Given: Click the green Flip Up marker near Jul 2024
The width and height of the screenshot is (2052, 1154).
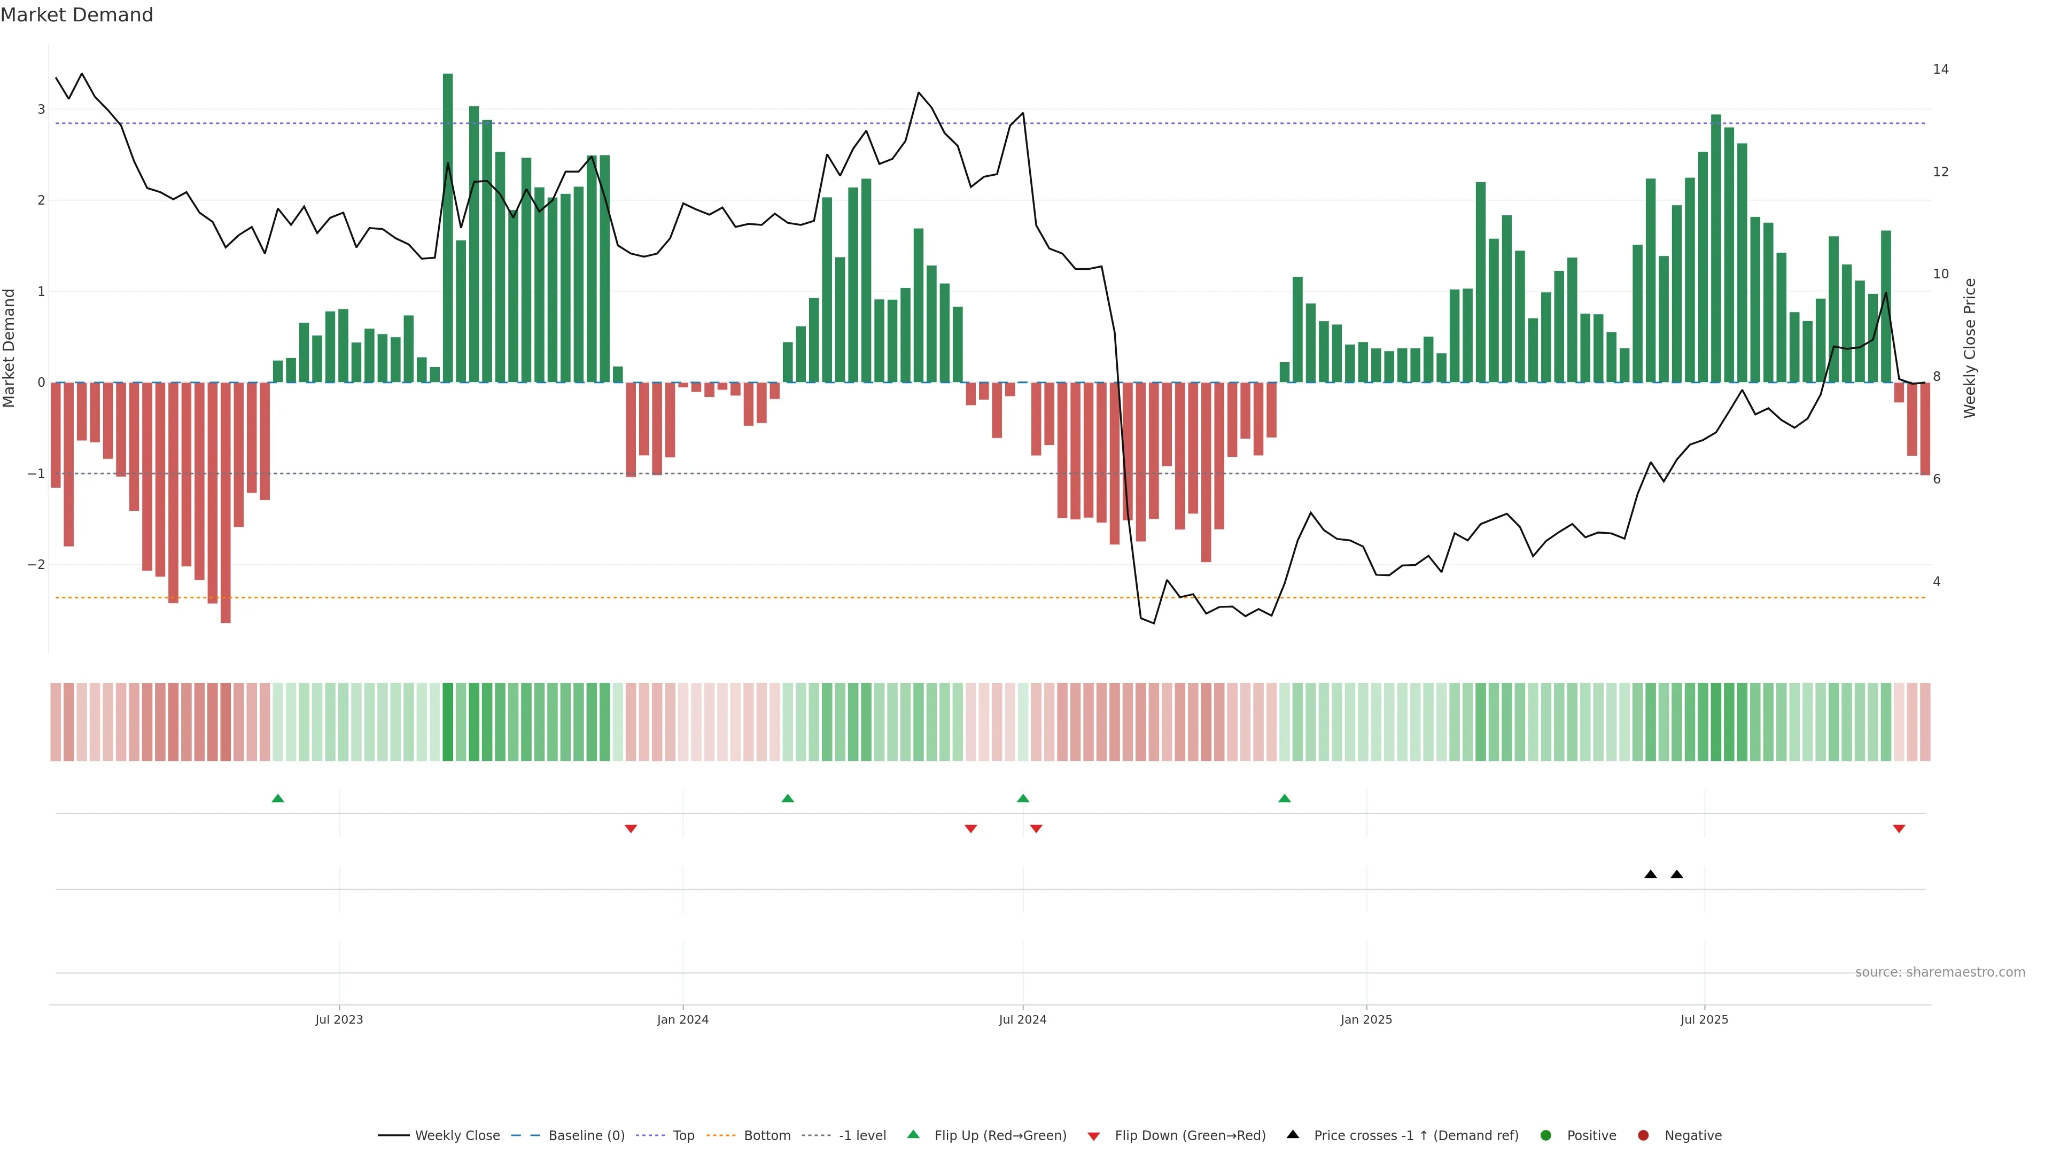Looking at the screenshot, I should [x=1023, y=799].
